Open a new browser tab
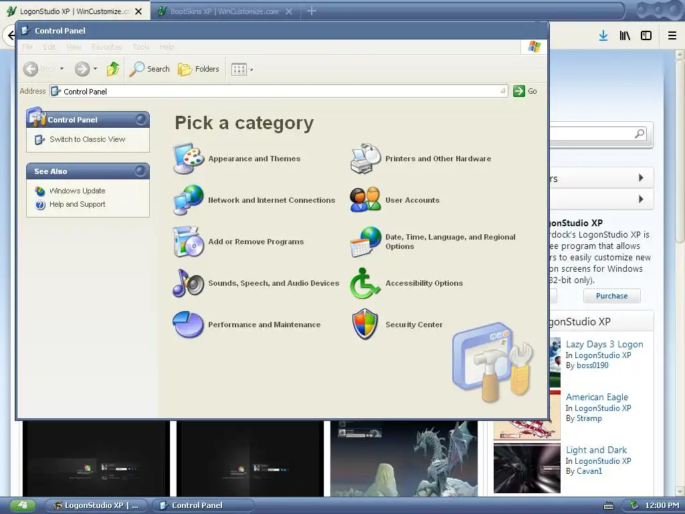The width and height of the screenshot is (685, 514). pyautogui.click(x=312, y=11)
